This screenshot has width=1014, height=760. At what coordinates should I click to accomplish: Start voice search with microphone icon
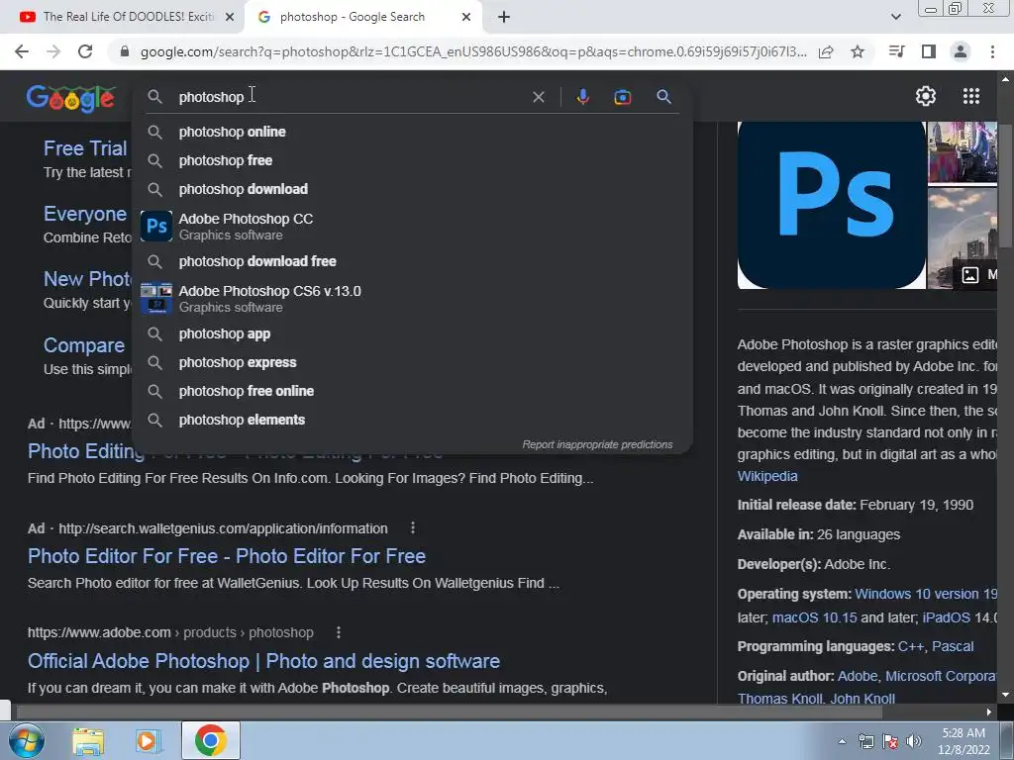pos(582,97)
